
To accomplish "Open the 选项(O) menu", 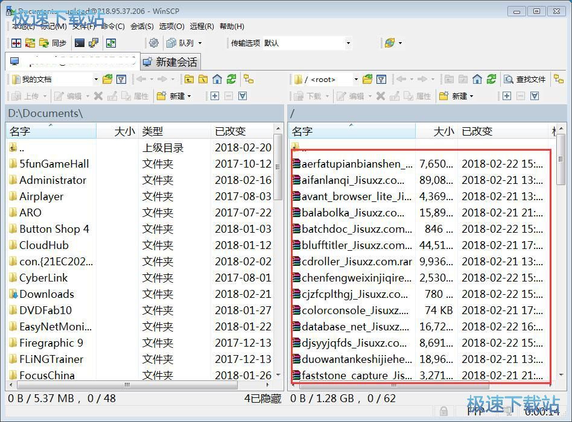I will [171, 27].
